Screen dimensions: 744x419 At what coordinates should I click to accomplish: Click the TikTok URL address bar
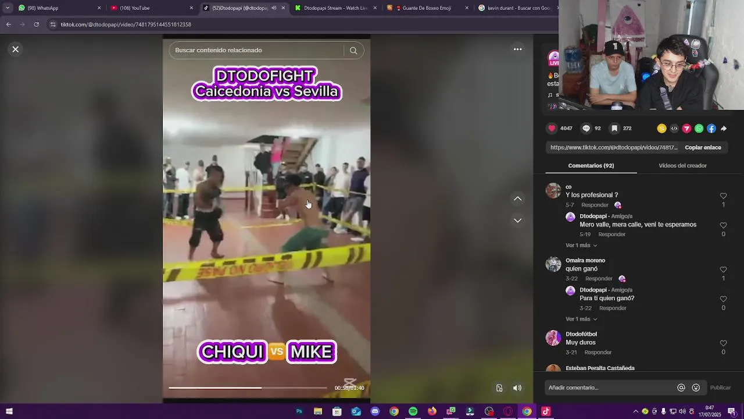302,24
